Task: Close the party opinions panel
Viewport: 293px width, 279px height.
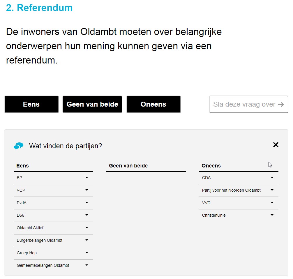Action: [276, 145]
